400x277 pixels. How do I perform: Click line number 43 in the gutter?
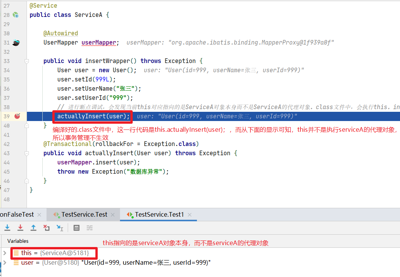[x=7, y=153]
